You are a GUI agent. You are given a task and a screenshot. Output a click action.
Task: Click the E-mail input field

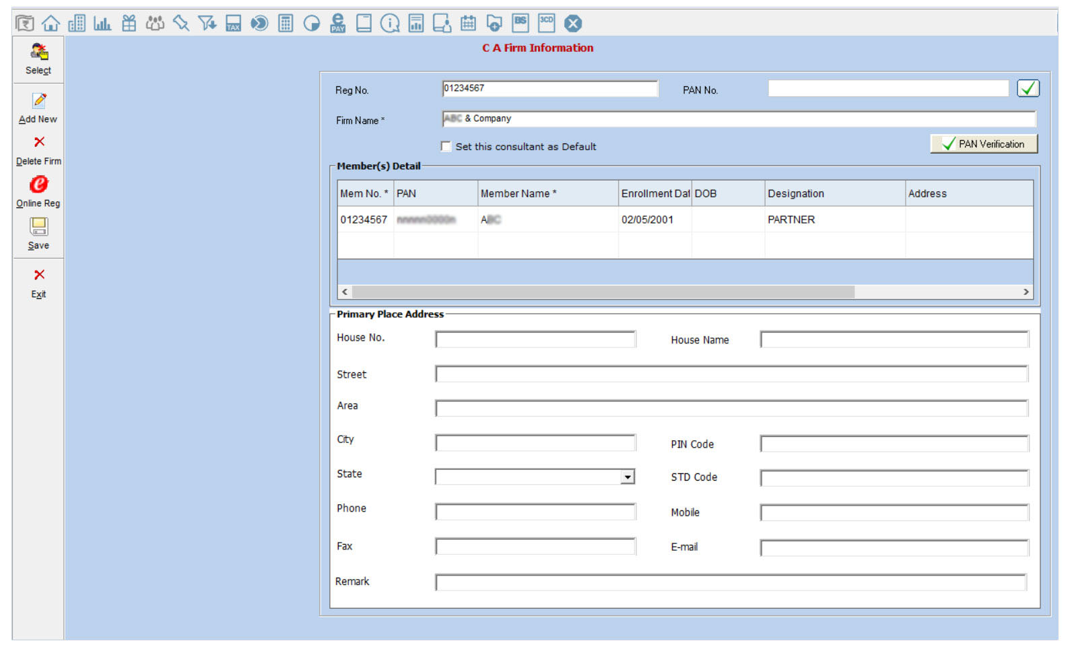[894, 548]
